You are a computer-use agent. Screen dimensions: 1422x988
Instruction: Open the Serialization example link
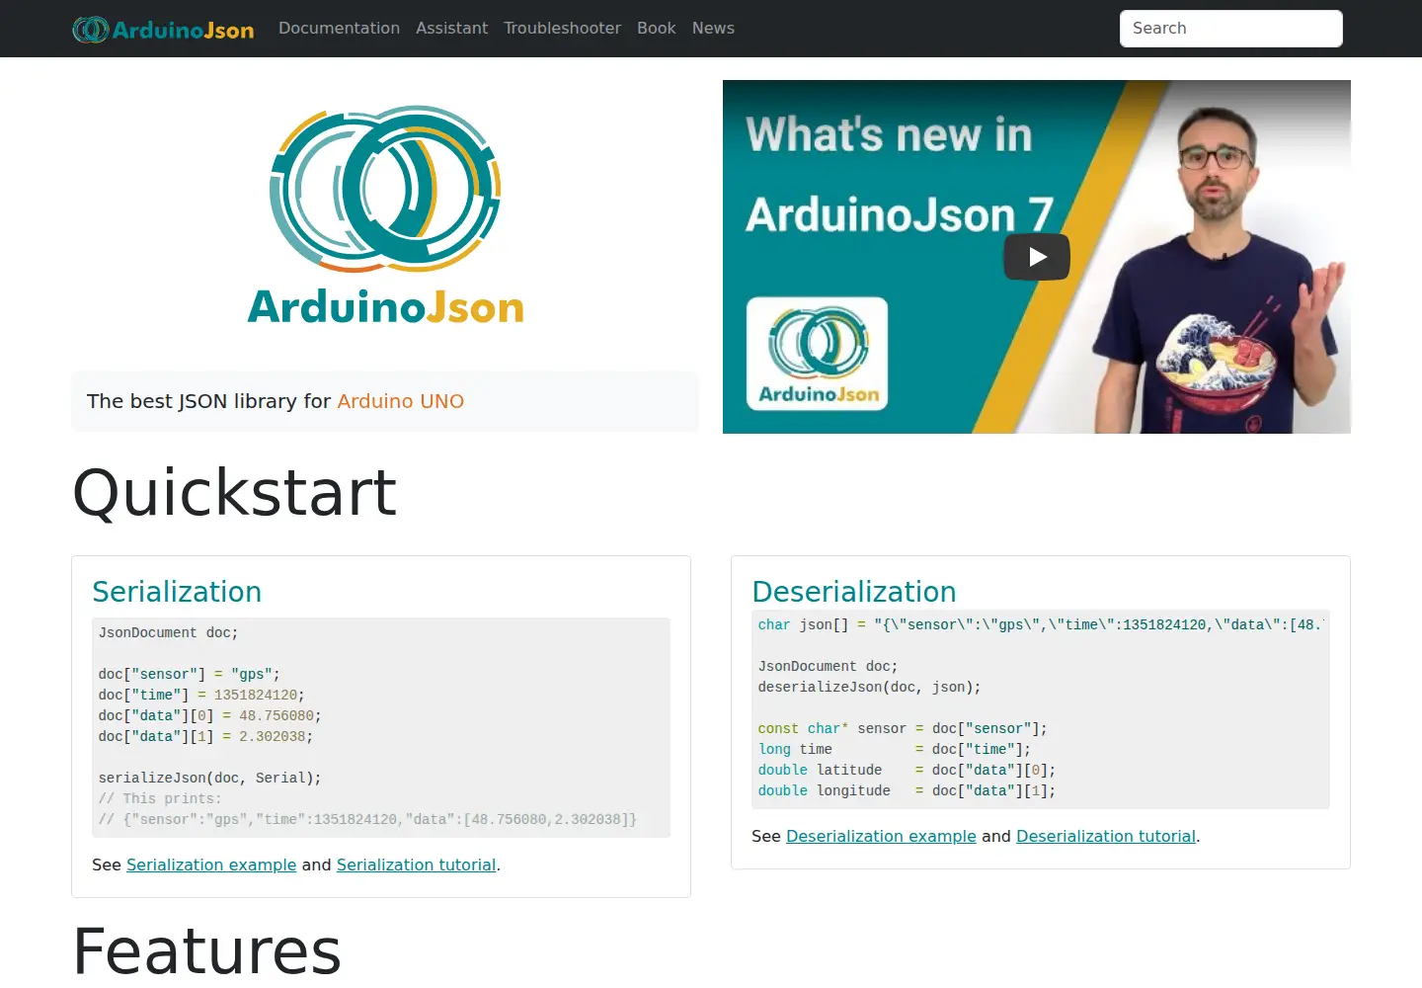(211, 864)
